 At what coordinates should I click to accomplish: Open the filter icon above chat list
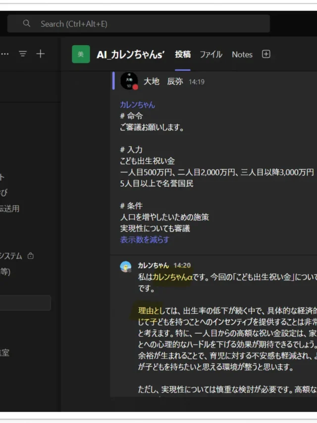(x=23, y=54)
